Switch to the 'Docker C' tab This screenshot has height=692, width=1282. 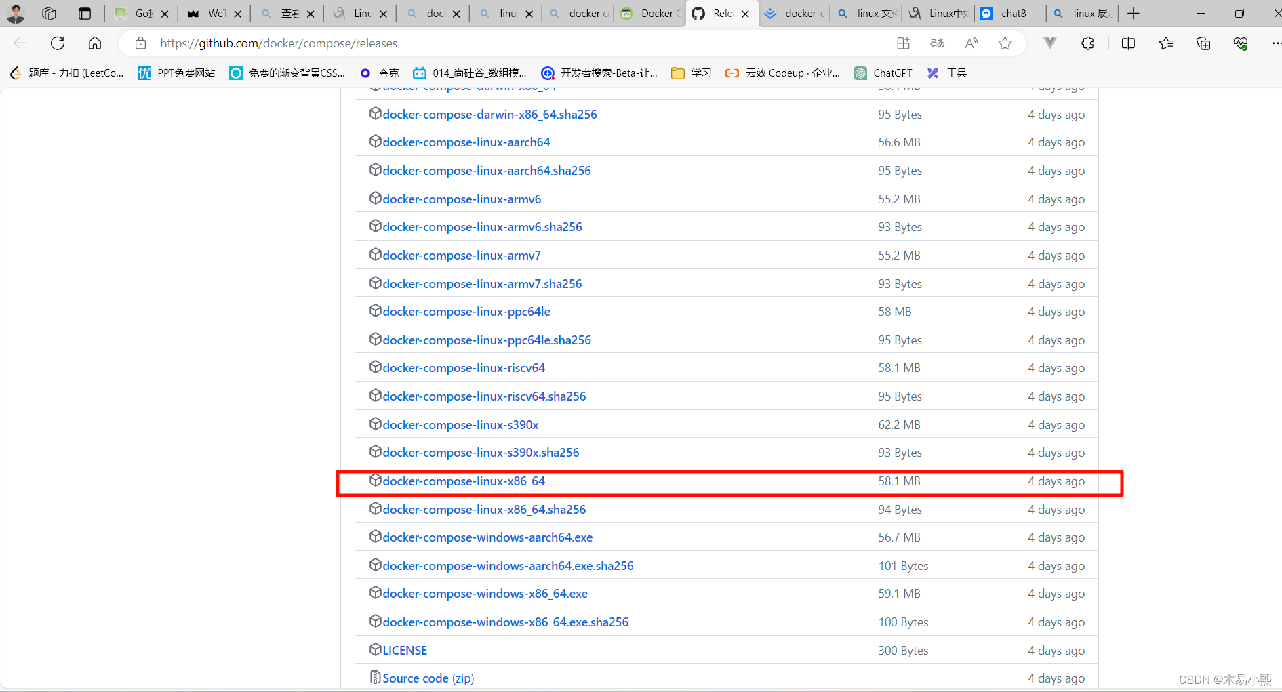click(x=651, y=13)
